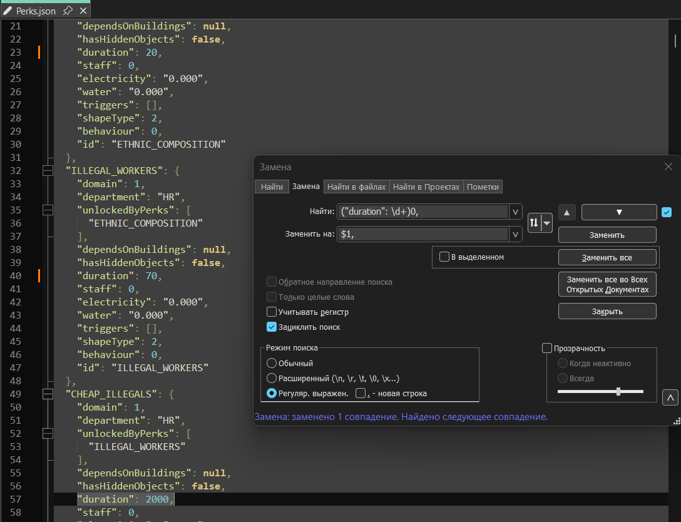Collapse the ILLEGAL_WORKERS fold marker
The width and height of the screenshot is (681, 522).
(48, 170)
